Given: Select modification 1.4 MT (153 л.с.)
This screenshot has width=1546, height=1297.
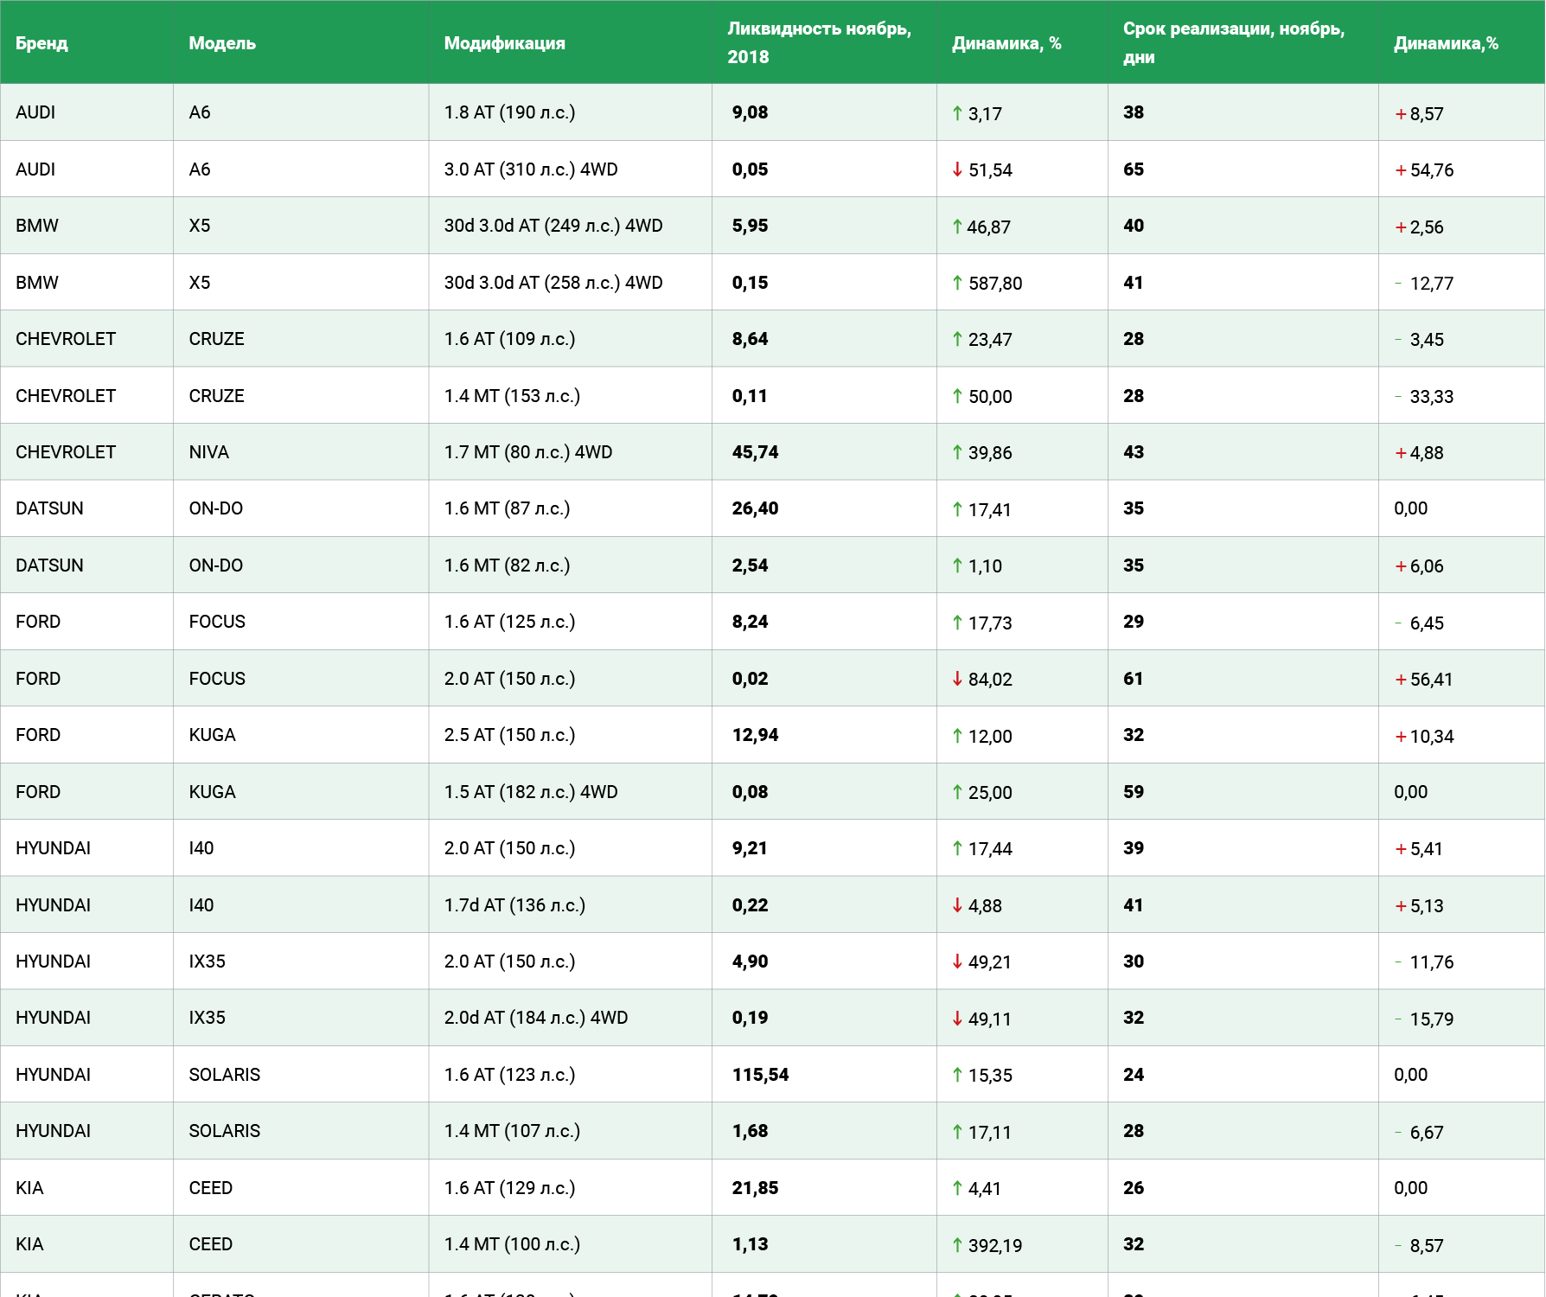Looking at the screenshot, I should 512,396.
